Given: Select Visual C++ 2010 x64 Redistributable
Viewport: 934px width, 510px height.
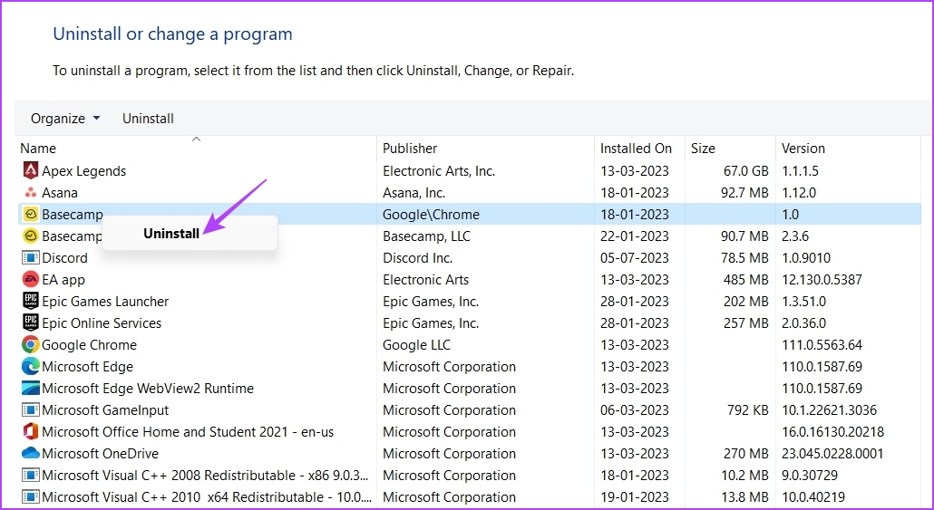Looking at the screenshot, I should point(208,497).
